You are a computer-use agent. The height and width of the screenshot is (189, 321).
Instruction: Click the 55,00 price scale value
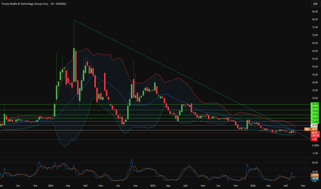[315, 59]
